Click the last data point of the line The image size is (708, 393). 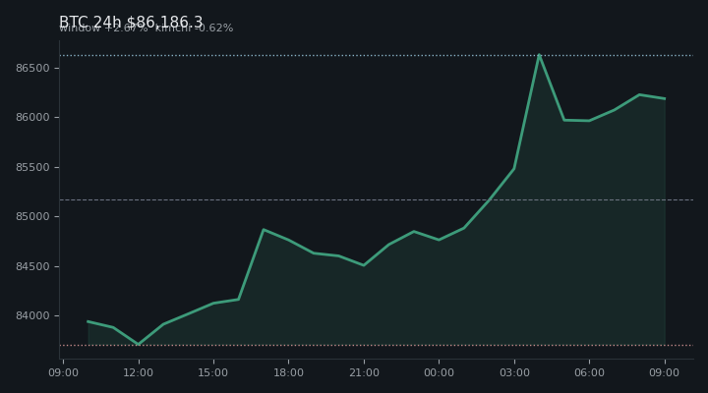click(x=665, y=99)
